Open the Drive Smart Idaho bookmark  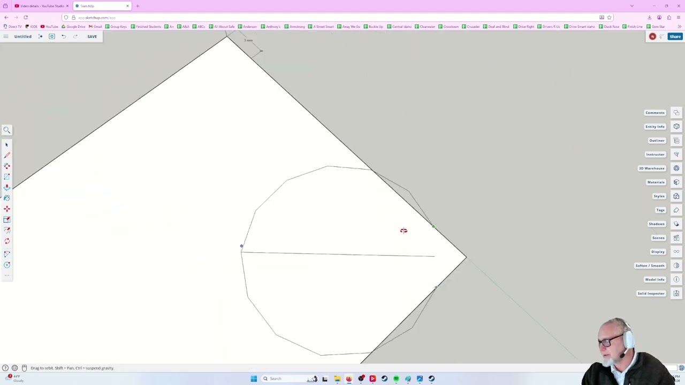580,27
